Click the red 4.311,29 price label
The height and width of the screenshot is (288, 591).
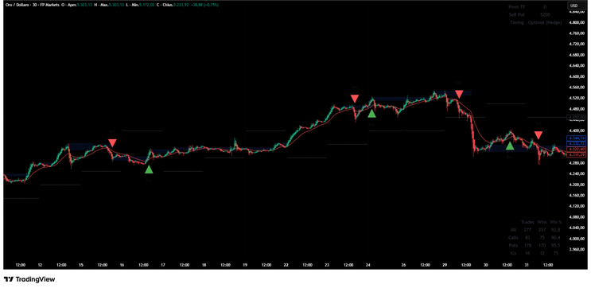[x=577, y=154]
